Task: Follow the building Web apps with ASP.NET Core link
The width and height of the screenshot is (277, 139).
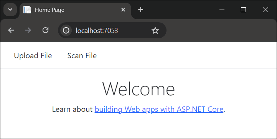Action: click(159, 110)
